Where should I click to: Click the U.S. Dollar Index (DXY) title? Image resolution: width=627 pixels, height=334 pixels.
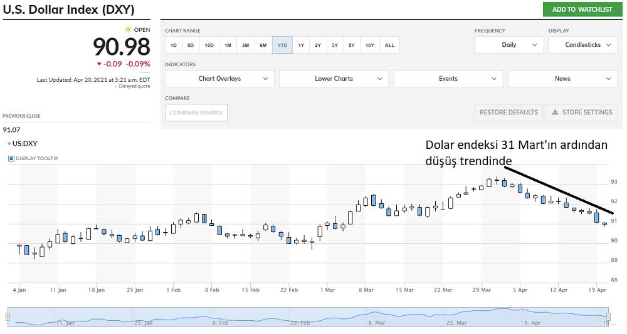click(69, 9)
